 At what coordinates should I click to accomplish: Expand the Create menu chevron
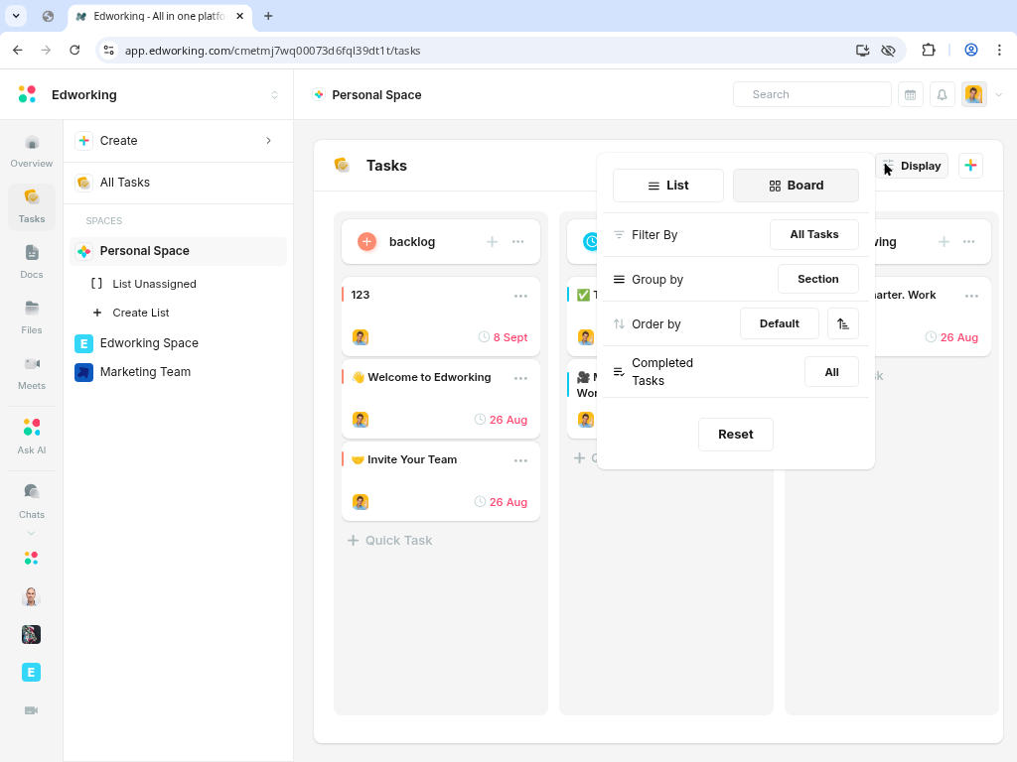click(268, 141)
